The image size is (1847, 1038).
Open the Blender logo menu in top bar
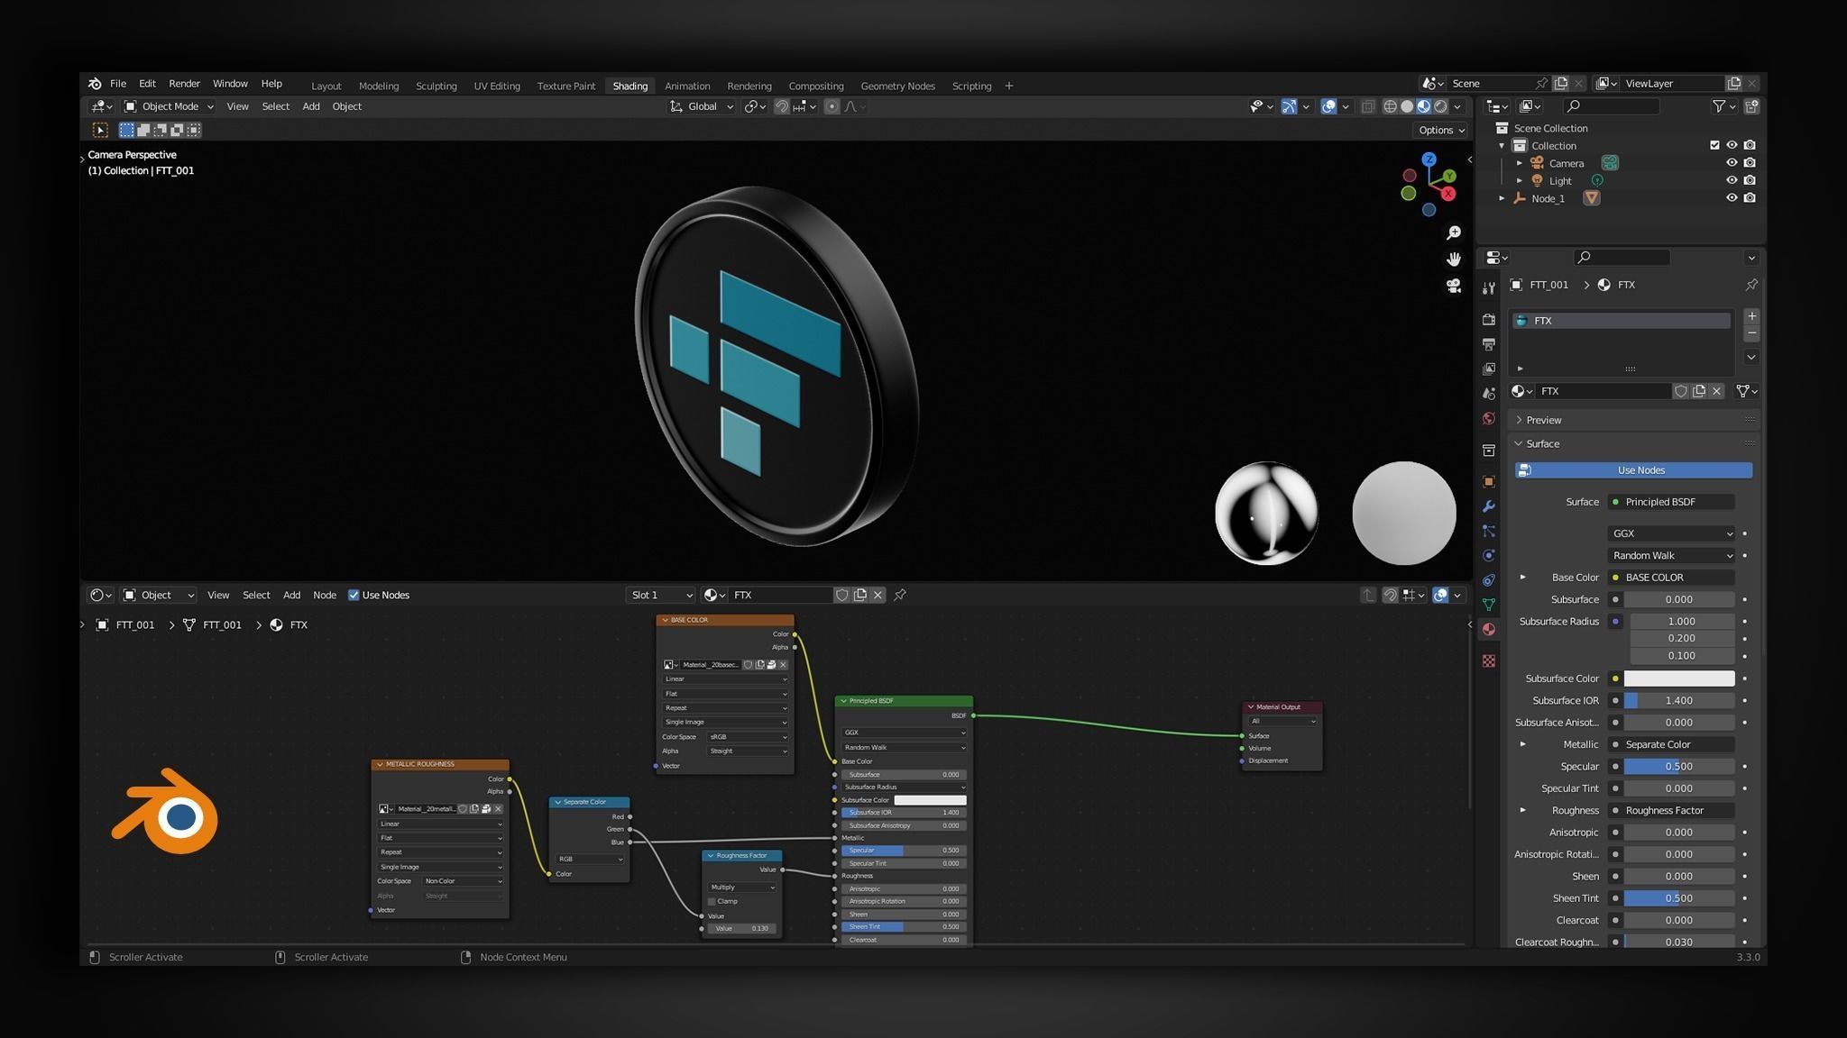point(95,84)
